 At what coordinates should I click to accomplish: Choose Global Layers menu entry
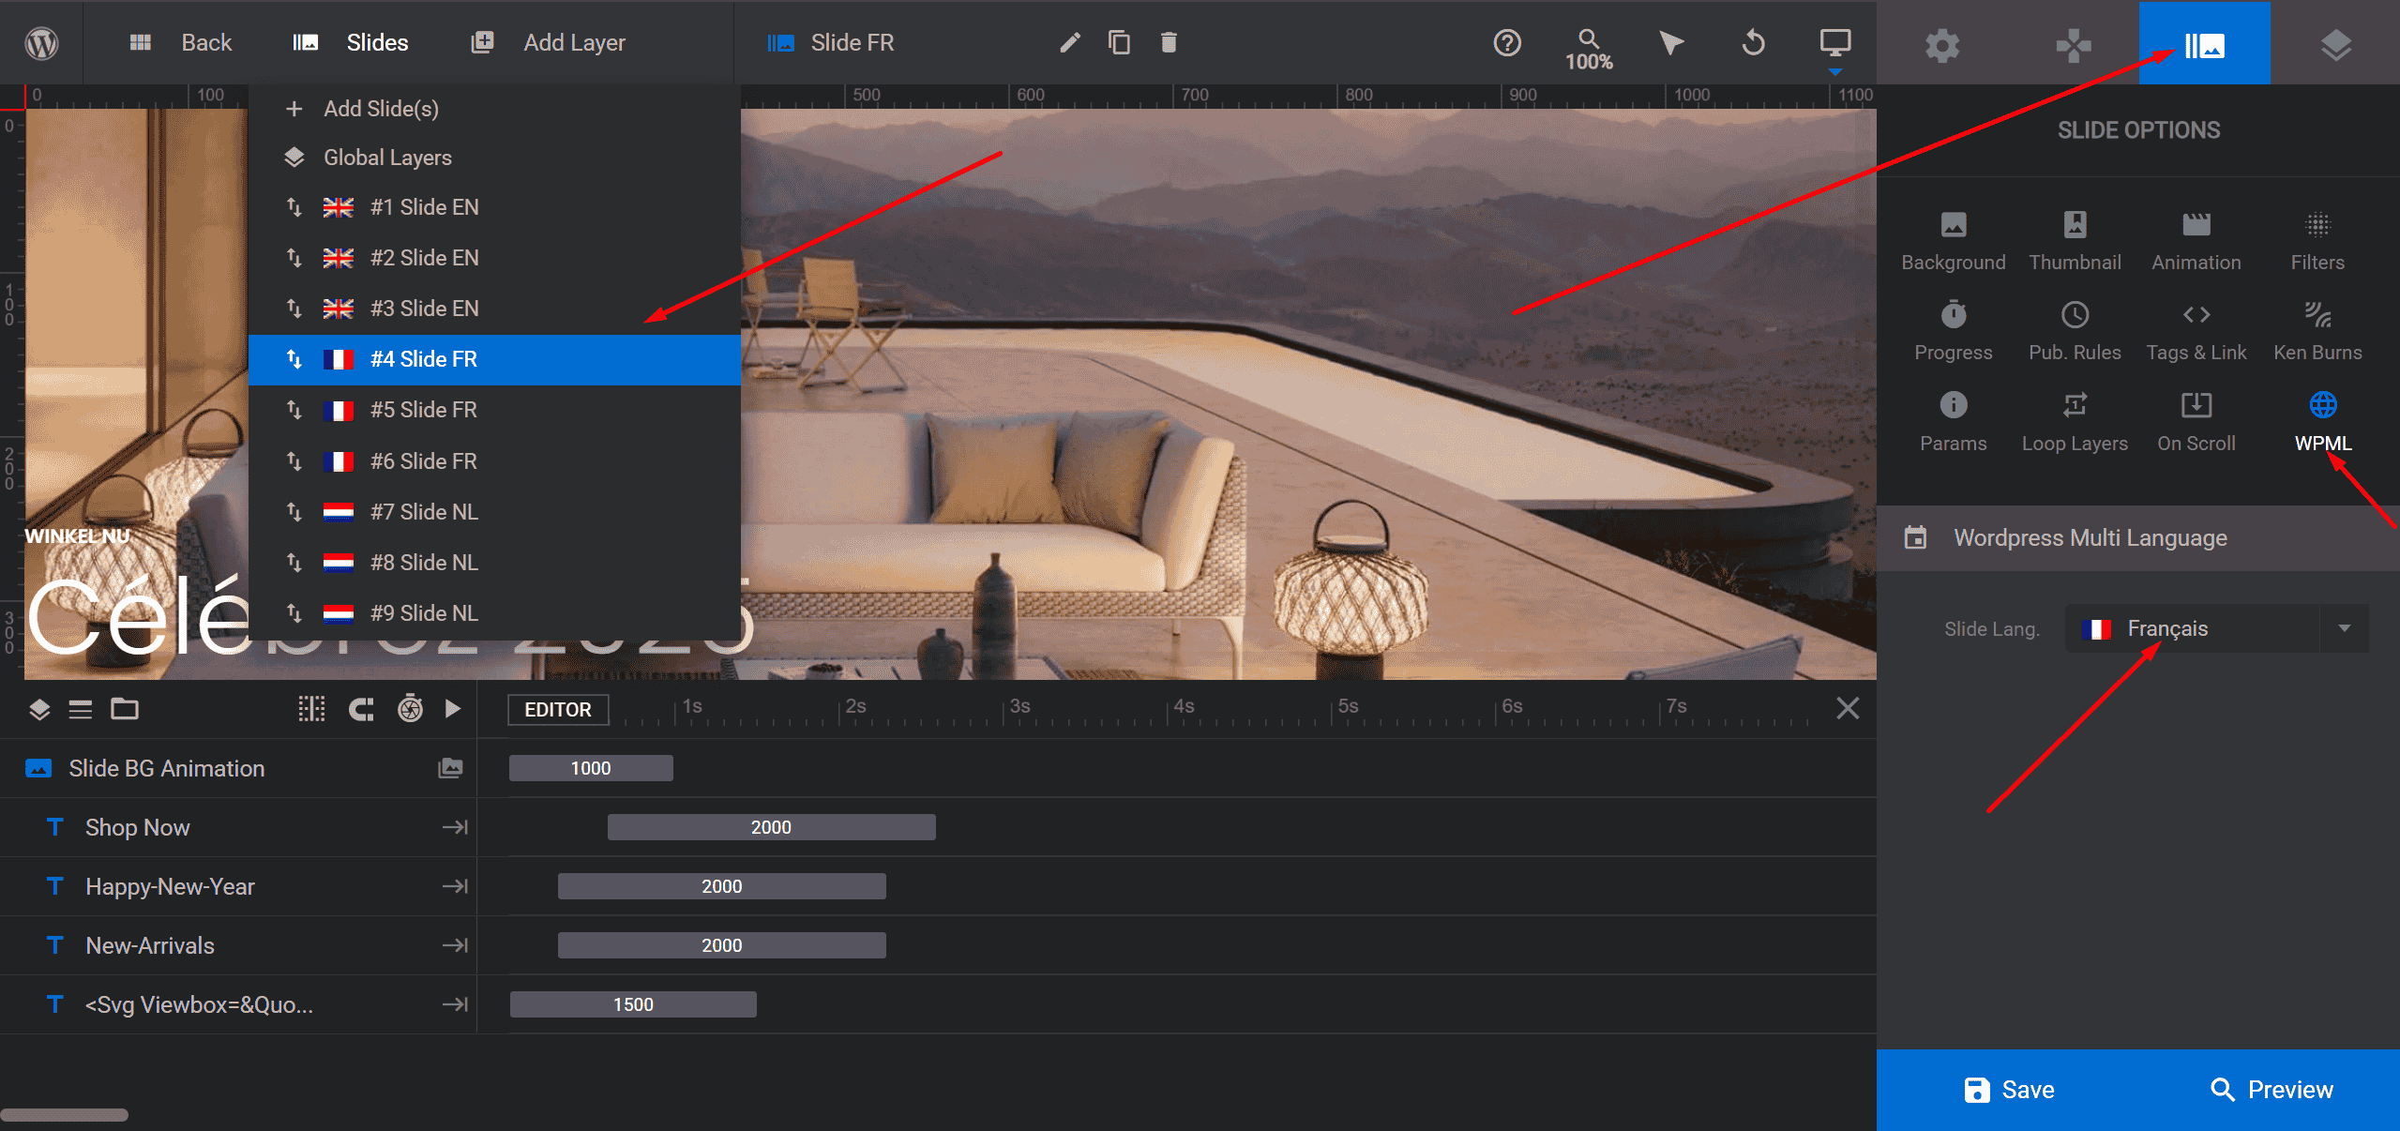coord(387,158)
